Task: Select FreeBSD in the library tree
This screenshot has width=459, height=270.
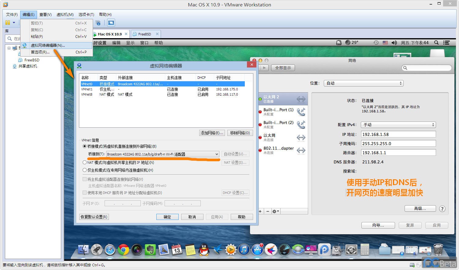Action: (32, 60)
